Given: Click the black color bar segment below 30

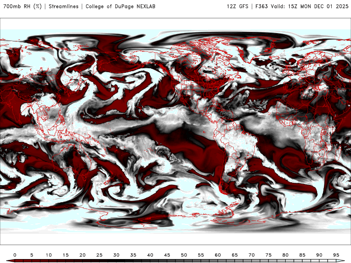Looking at the screenshot, I should pos(116,261).
